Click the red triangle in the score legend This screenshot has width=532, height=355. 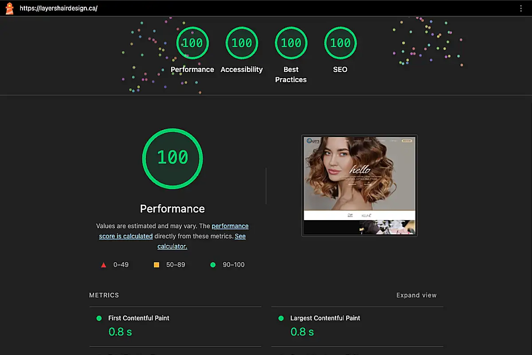point(103,264)
